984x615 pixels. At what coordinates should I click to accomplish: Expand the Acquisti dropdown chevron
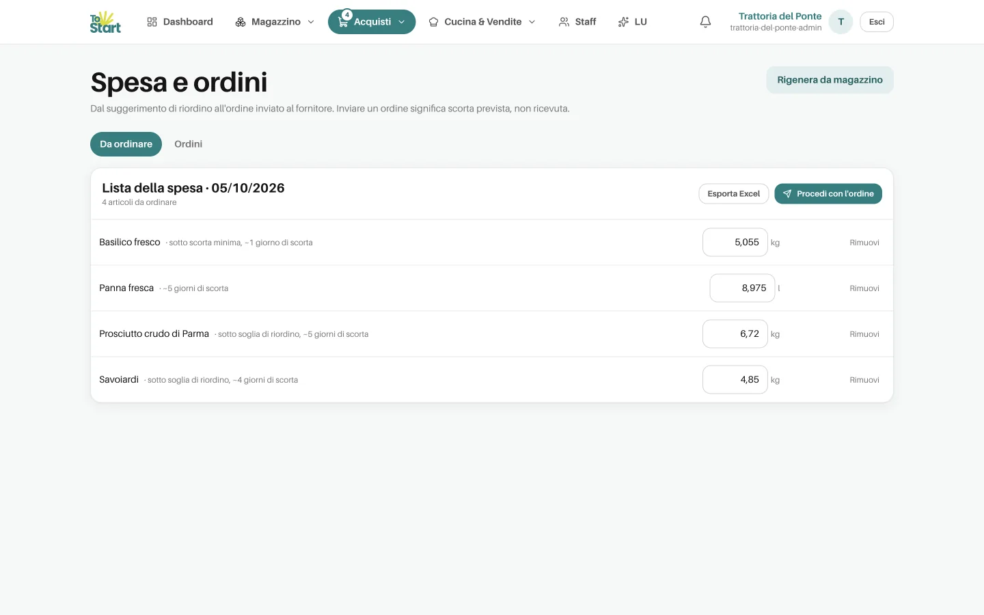click(x=402, y=22)
